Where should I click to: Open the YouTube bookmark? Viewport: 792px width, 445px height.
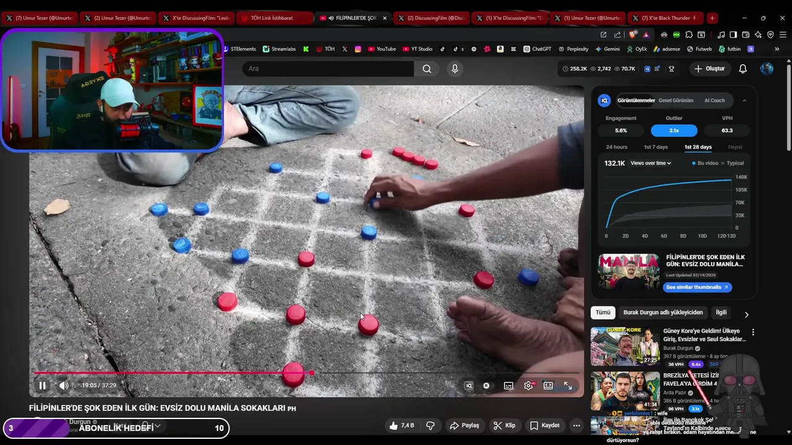pyautogui.click(x=382, y=49)
